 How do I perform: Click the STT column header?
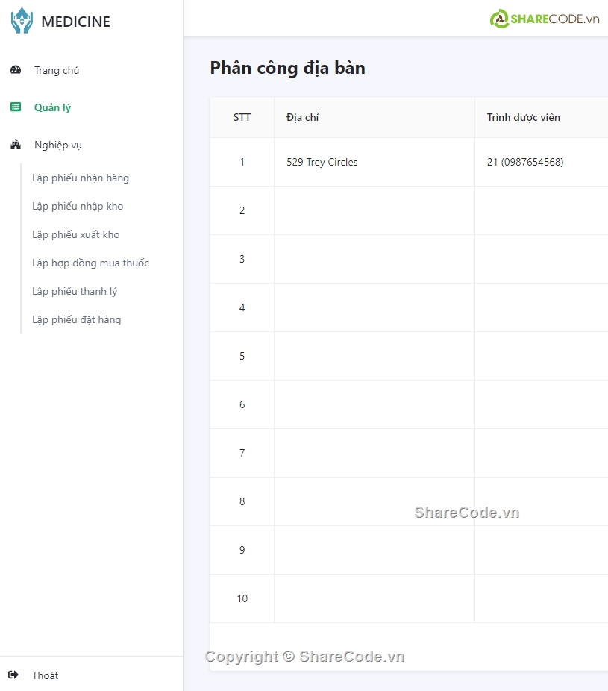pyautogui.click(x=242, y=117)
